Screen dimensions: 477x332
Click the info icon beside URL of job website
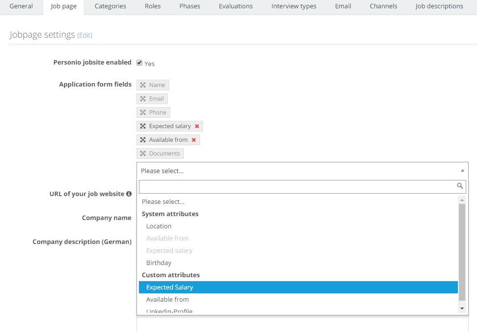click(x=129, y=194)
